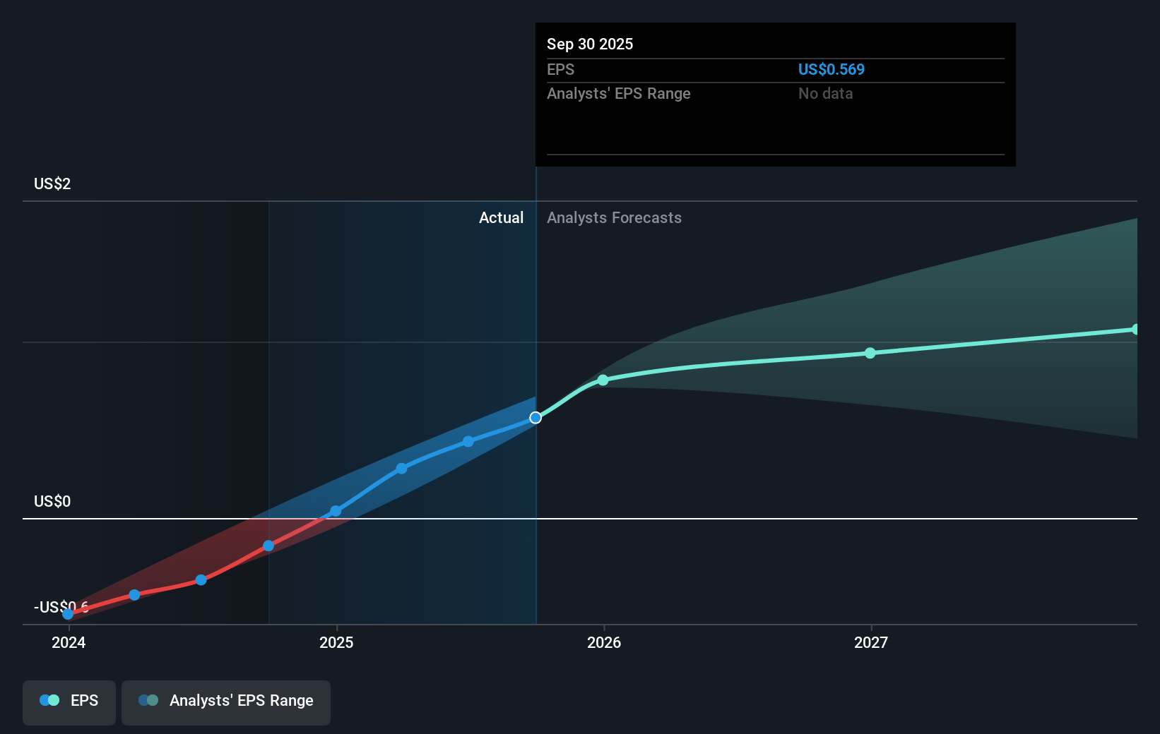Click the 2026 x-axis label
This screenshot has height=734, width=1160.
(x=604, y=642)
